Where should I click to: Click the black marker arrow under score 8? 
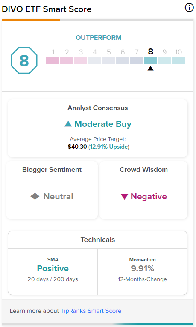[150, 68]
